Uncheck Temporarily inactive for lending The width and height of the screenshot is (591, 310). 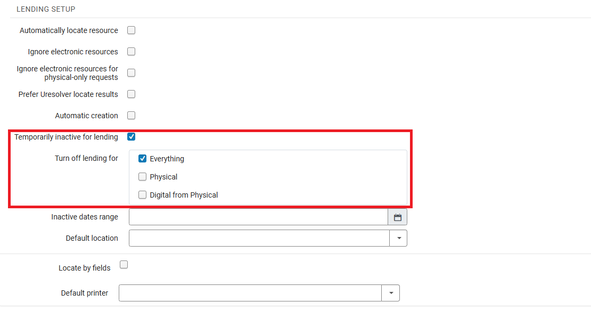pyautogui.click(x=132, y=137)
